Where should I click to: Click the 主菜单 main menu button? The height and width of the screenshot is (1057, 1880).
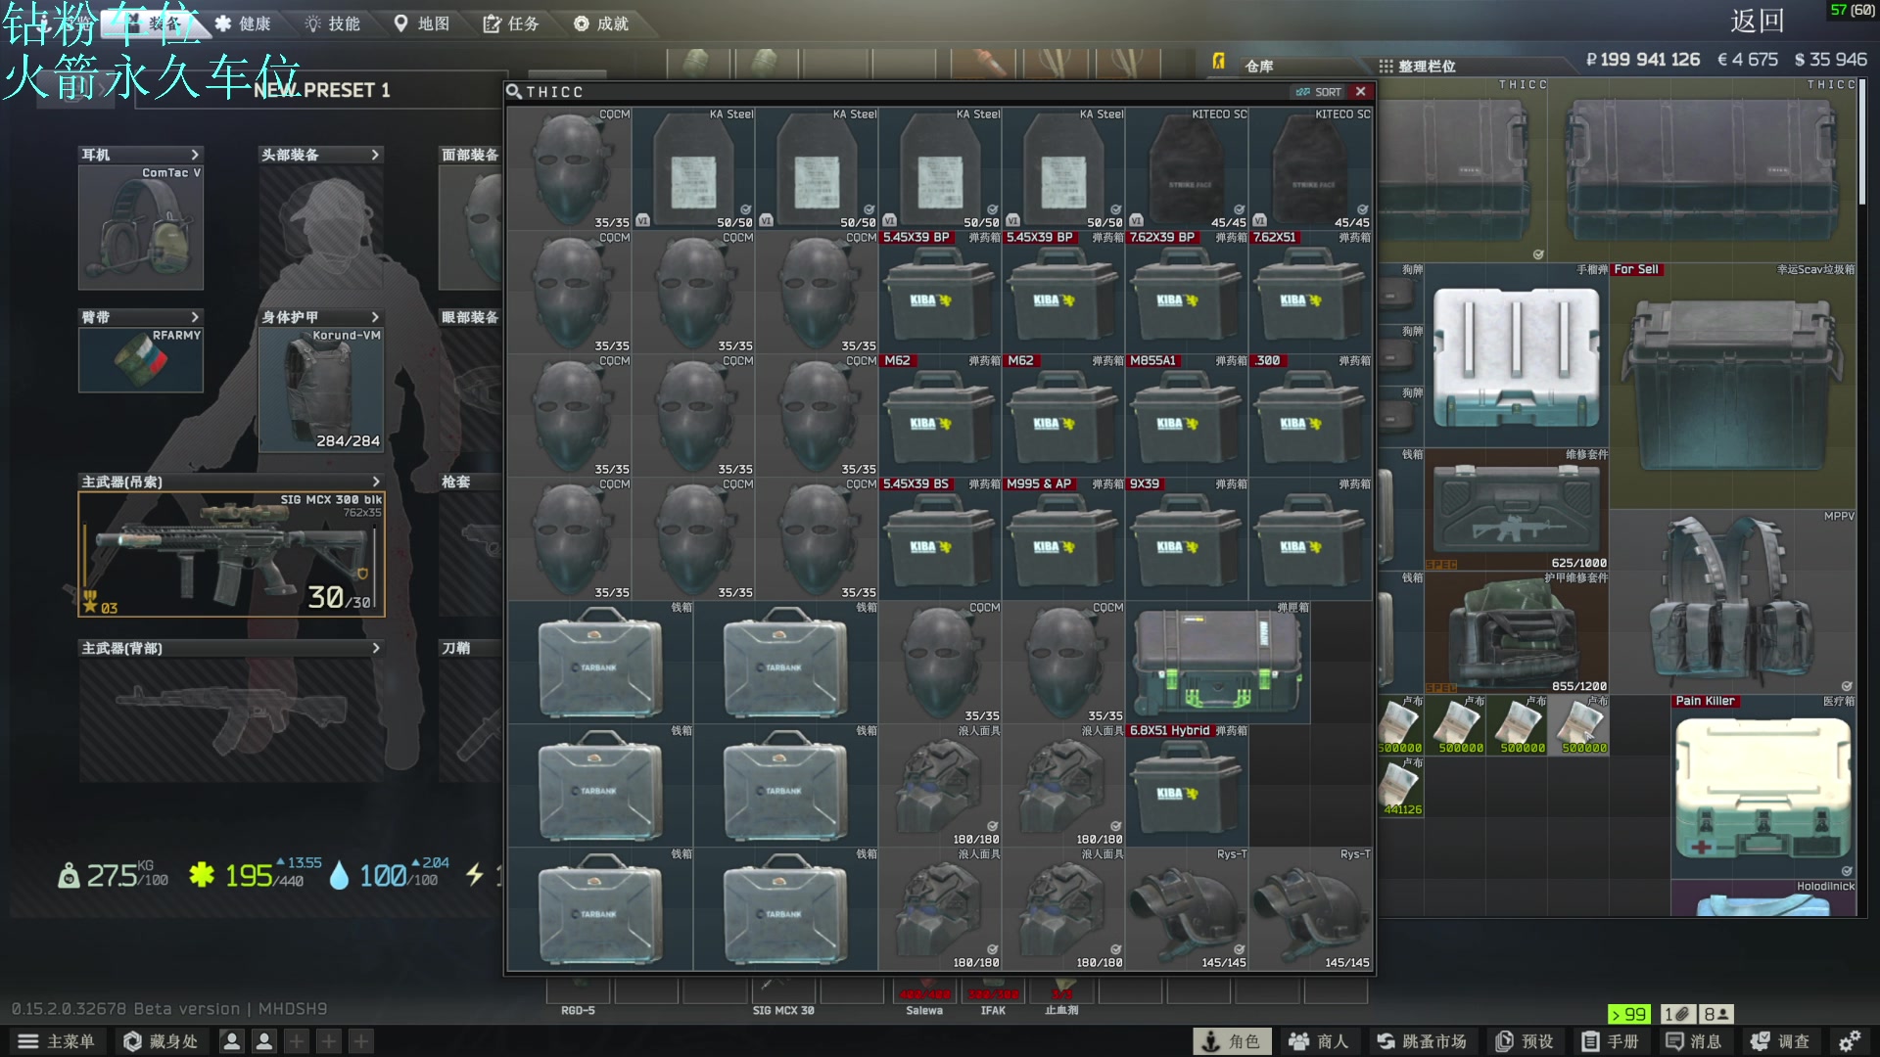tap(57, 1041)
